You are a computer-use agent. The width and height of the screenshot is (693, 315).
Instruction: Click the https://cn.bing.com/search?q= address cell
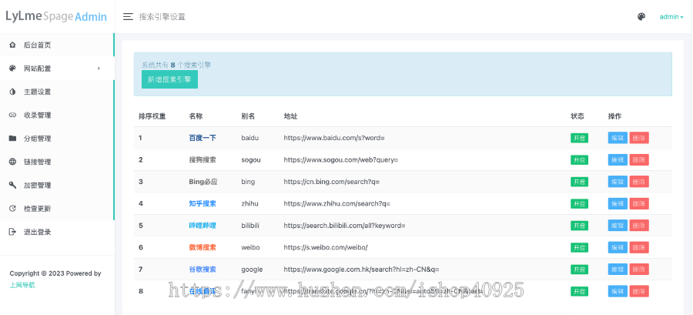tap(331, 182)
